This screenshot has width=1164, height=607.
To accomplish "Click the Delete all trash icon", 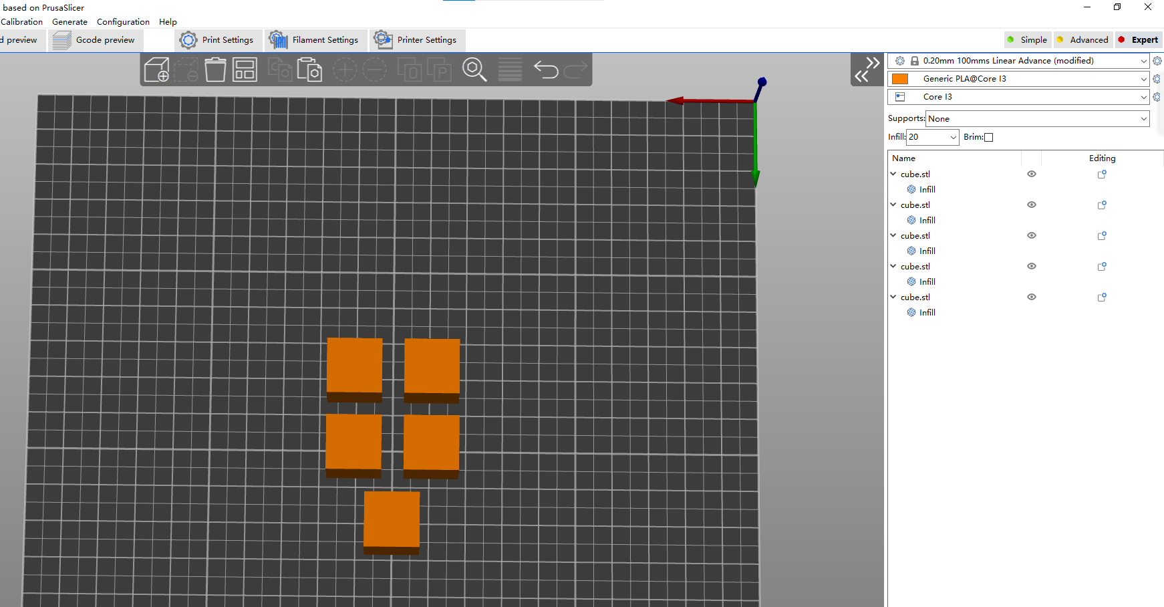I will pos(215,70).
